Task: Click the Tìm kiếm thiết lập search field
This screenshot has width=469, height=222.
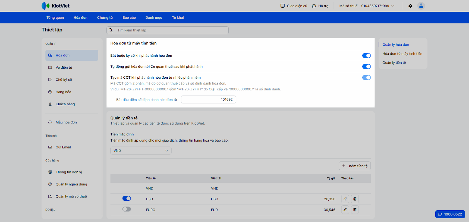Action: (x=167, y=30)
